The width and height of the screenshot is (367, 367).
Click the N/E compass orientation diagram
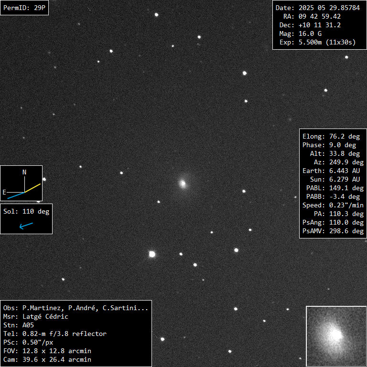pyautogui.click(x=22, y=183)
